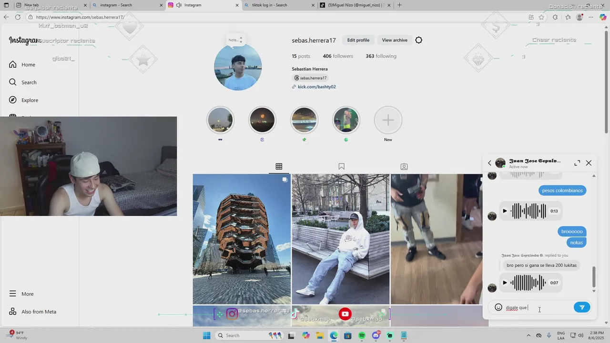Open the More menu in sidebar
Viewport: 610px width, 343px height.
tap(21, 294)
